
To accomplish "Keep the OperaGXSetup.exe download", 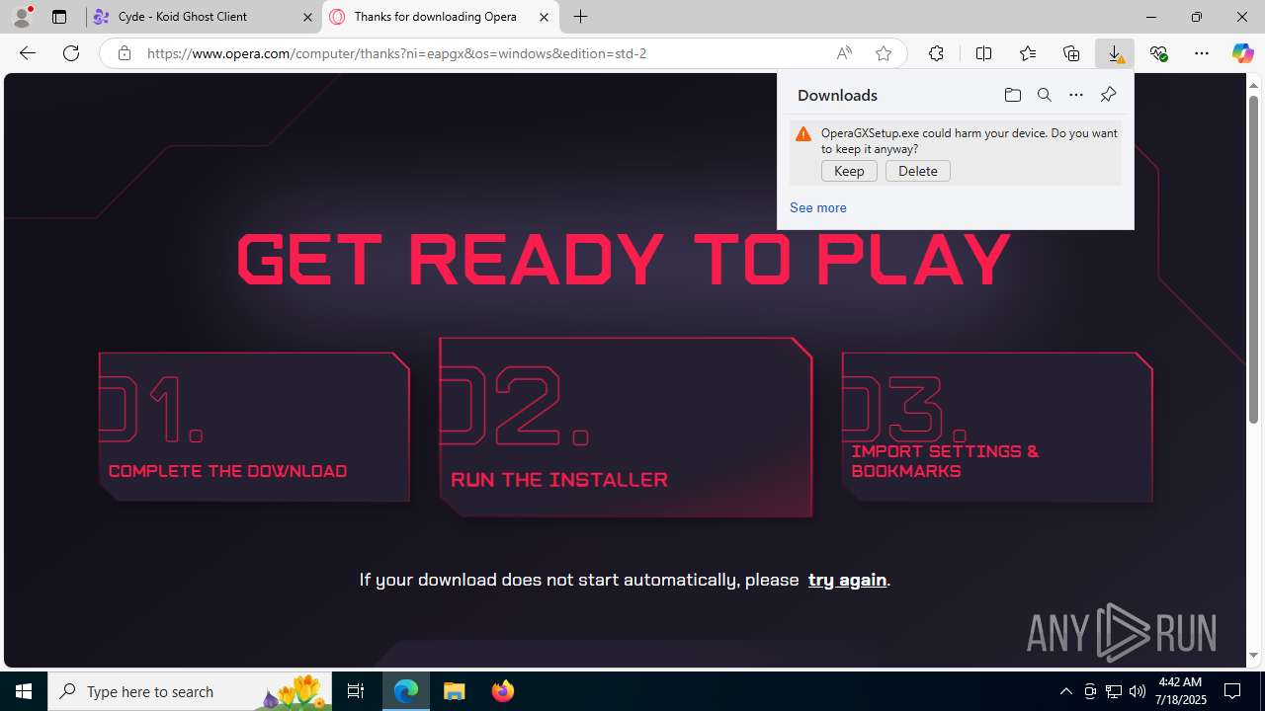I will click(849, 171).
